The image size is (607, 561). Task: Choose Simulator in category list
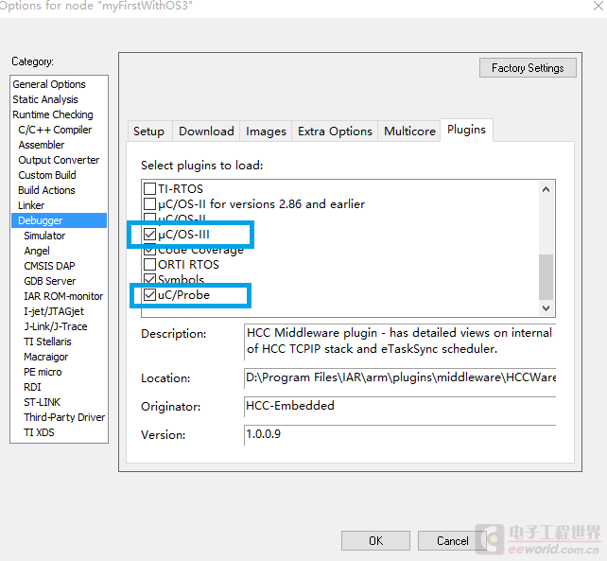point(44,236)
